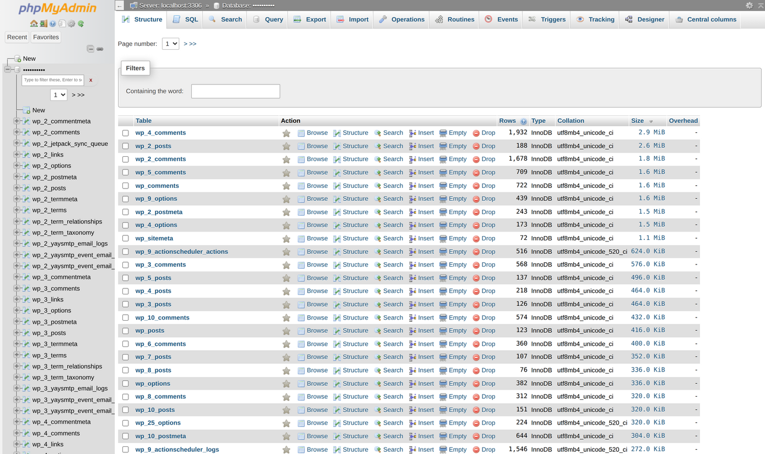The height and width of the screenshot is (454, 765).
Task: Check the wp_25_options row checkbox
Action: pyautogui.click(x=126, y=423)
